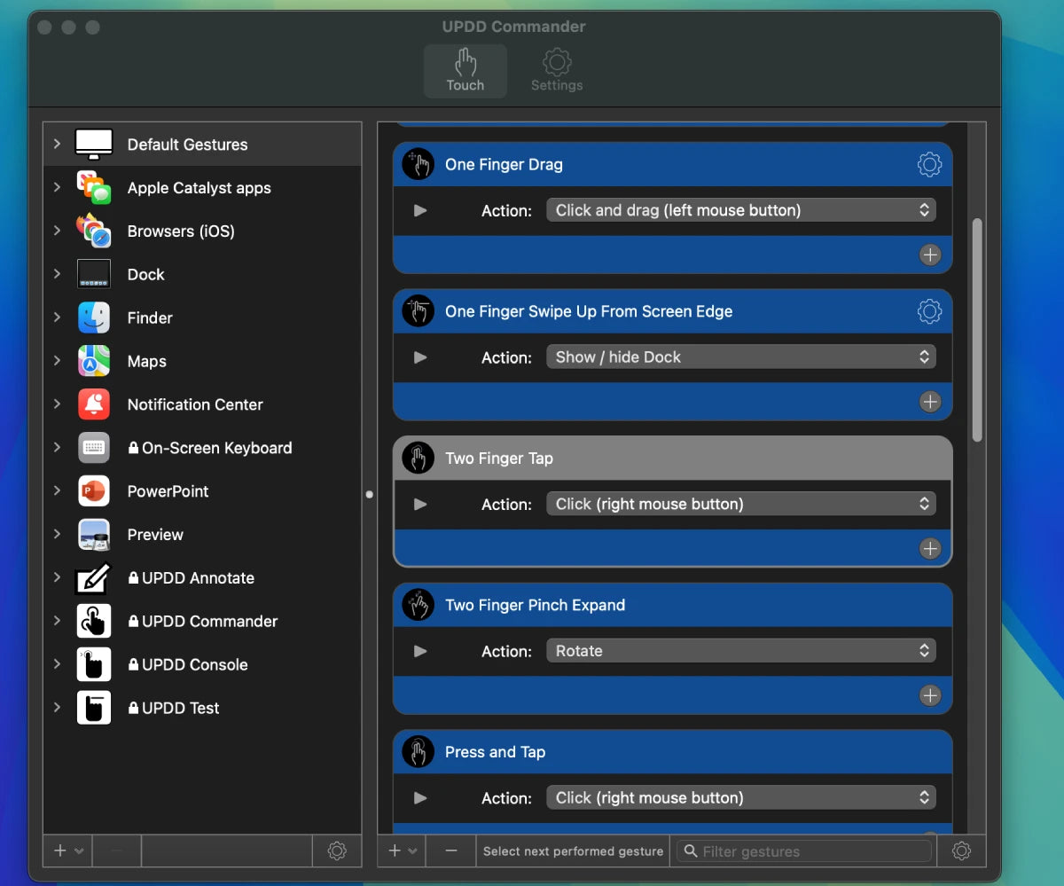Viewport: 1064px width, 886px height.
Task: Open the 'Click and drag (left mouse button)' dropdown
Action: [741, 210]
